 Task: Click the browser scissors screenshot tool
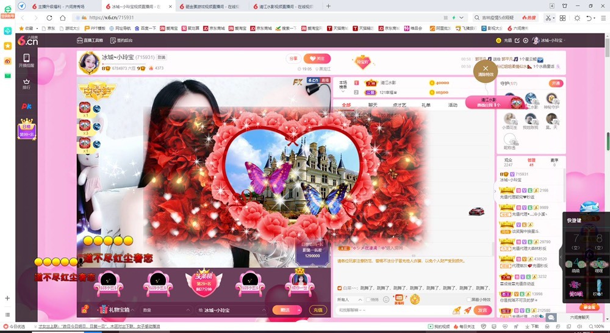pyautogui.click(x=548, y=18)
